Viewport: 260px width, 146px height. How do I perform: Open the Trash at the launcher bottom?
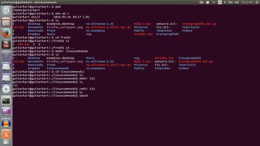point(6,142)
